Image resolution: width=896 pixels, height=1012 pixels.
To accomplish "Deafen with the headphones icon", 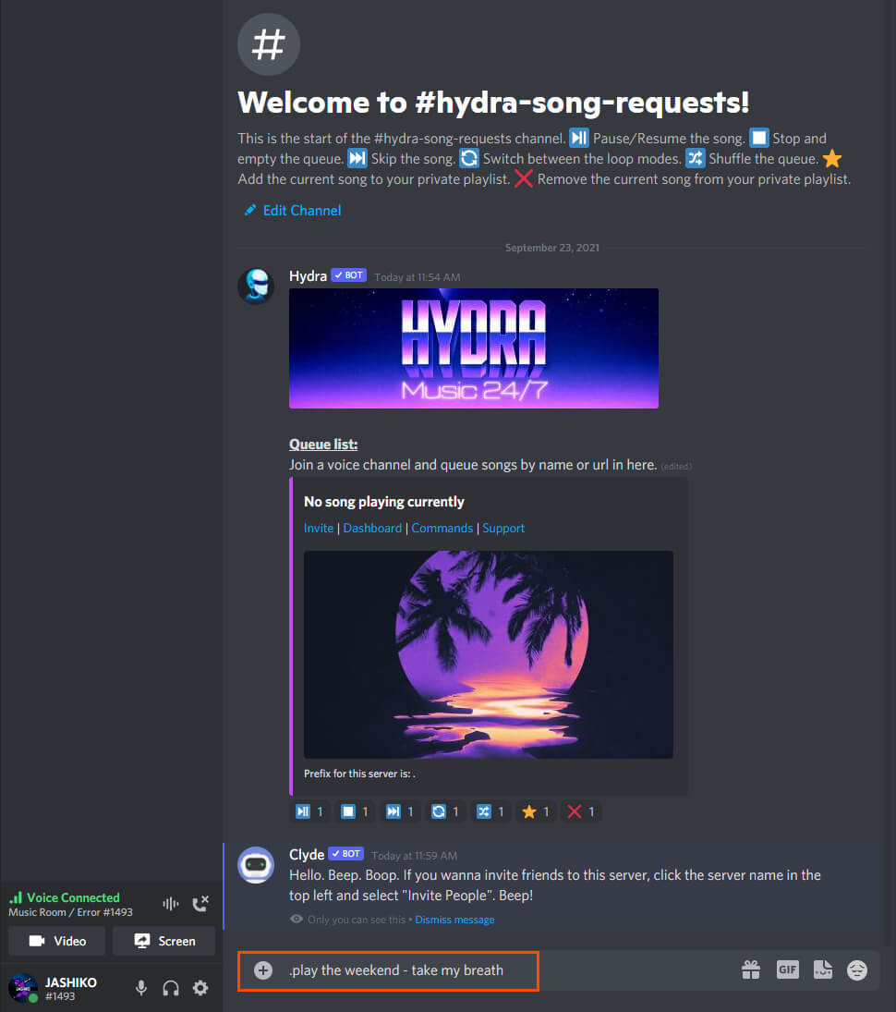I will tap(171, 987).
